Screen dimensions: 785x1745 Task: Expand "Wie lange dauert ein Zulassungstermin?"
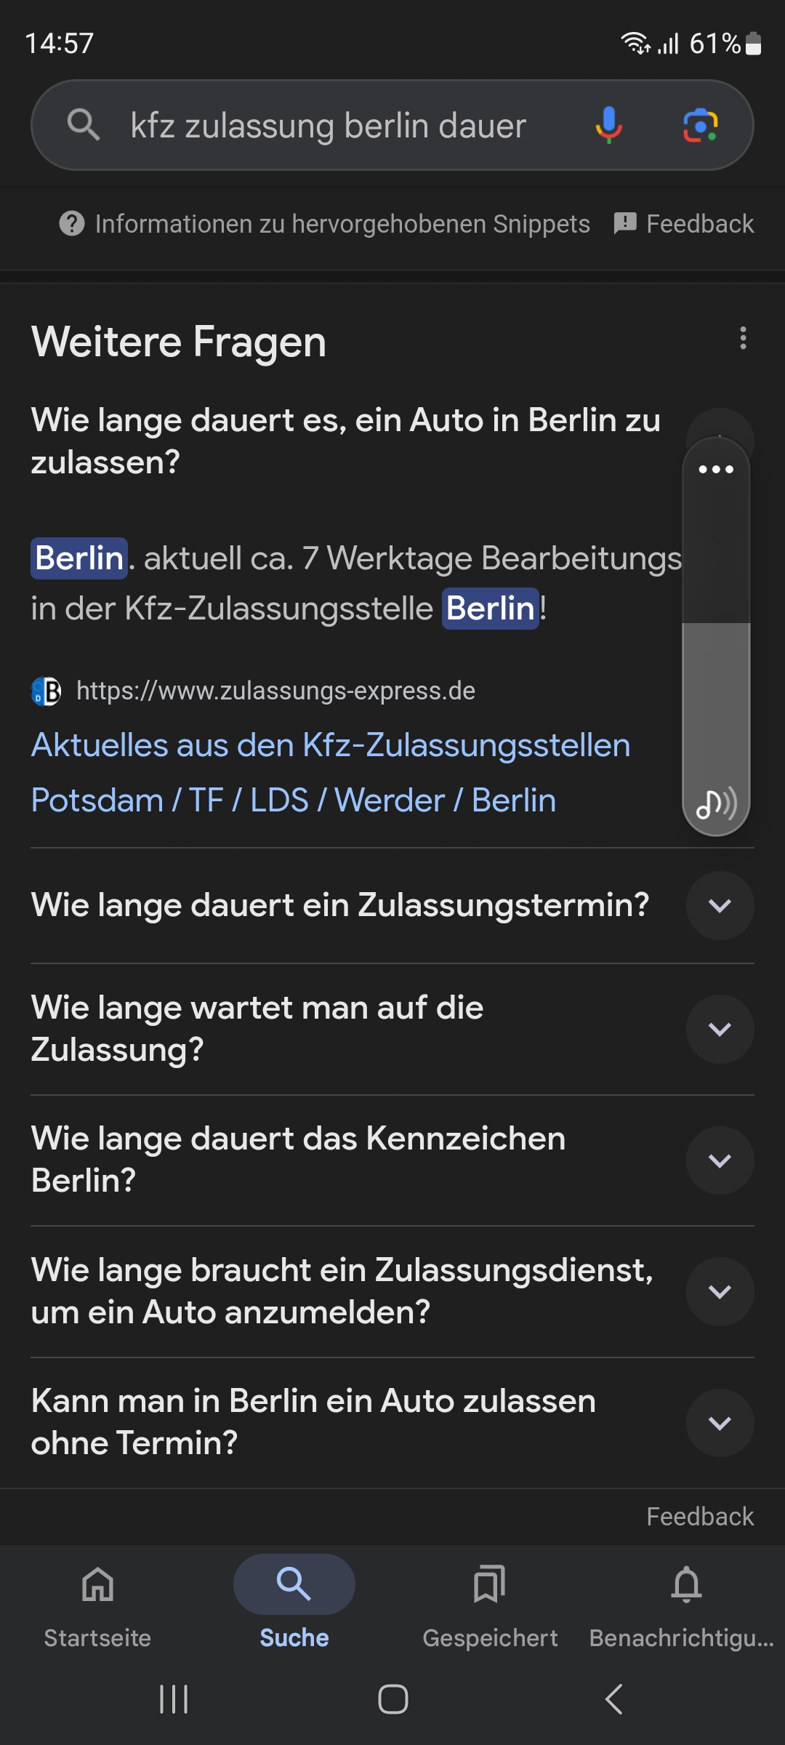point(720,906)
